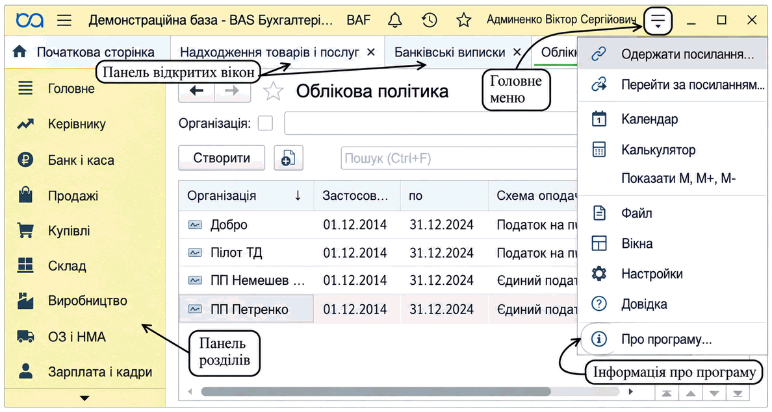Choose Перейти за посиланням menu item
This screenshot has height=412, width=772.
click(672, 85)
